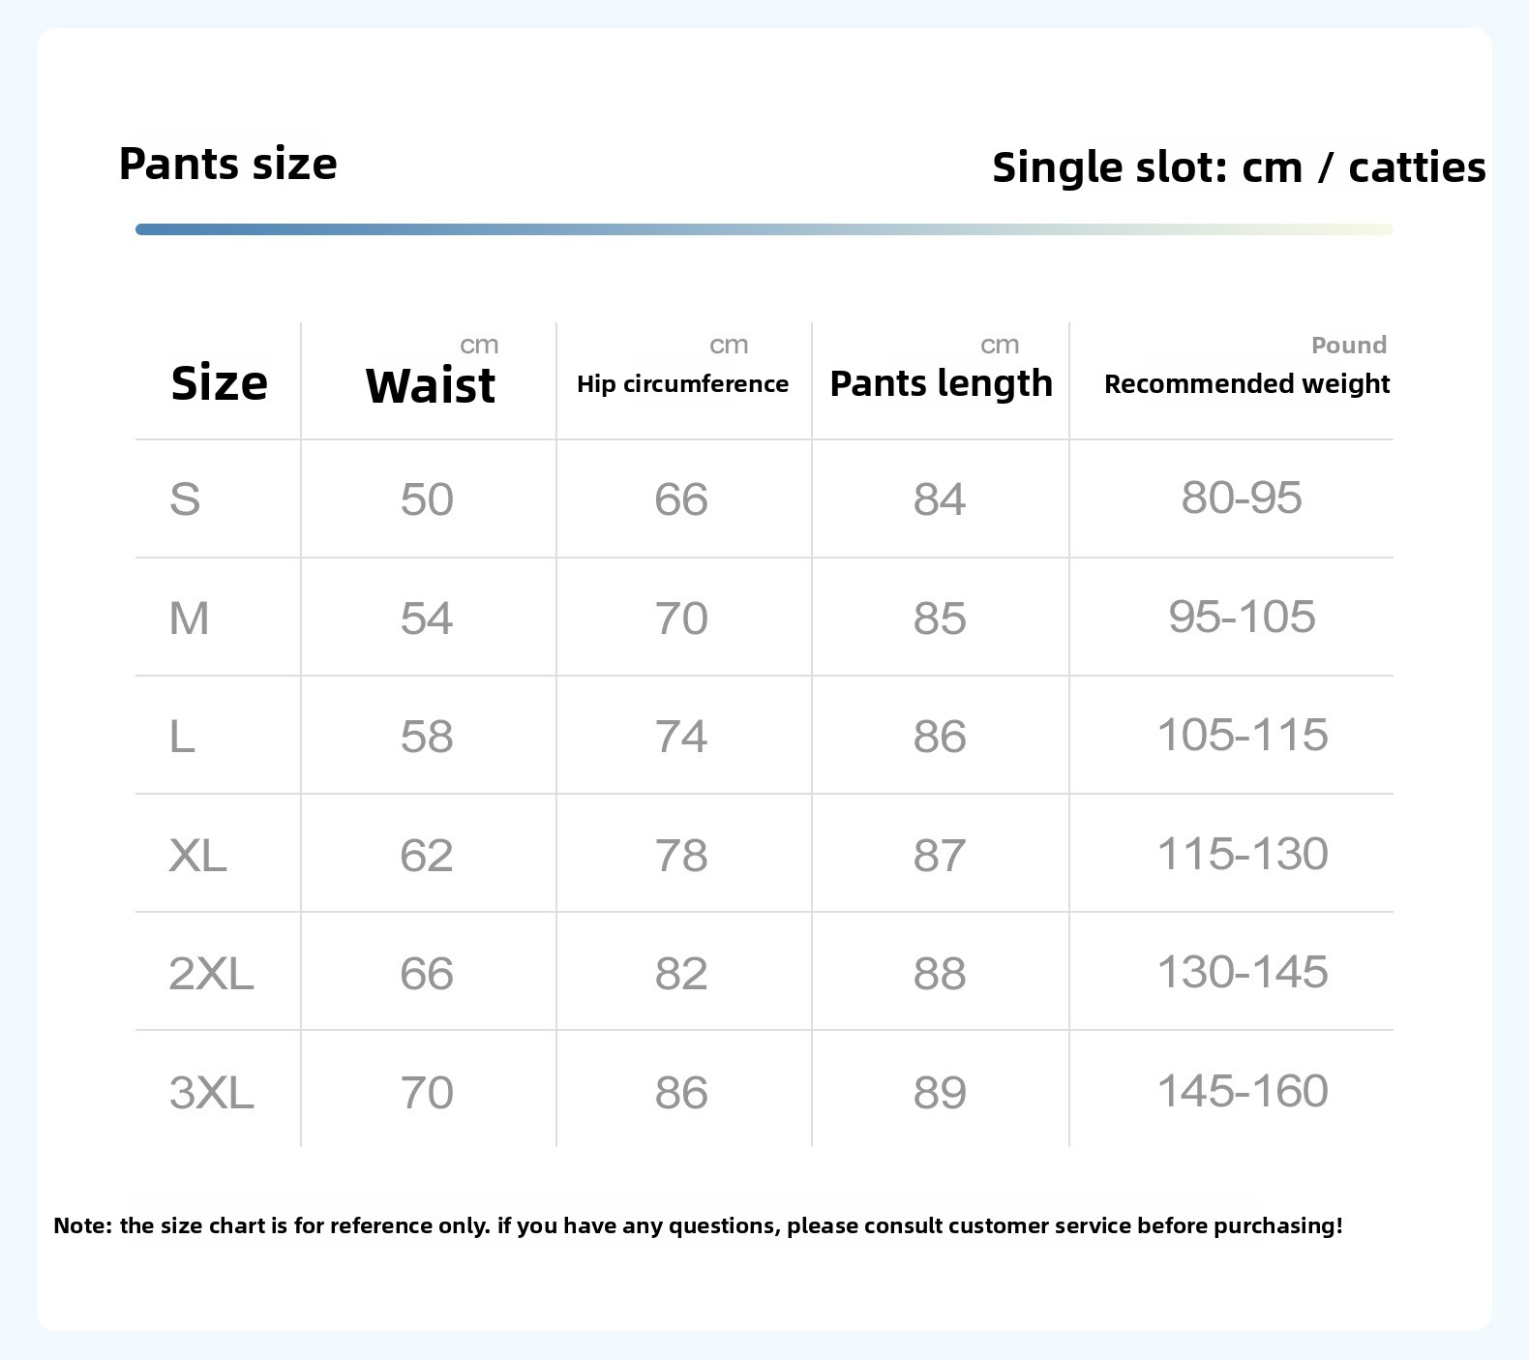Click the "Hip circumference" column header
Screen dimensions: 1529x1360
(x=682, y=384)
